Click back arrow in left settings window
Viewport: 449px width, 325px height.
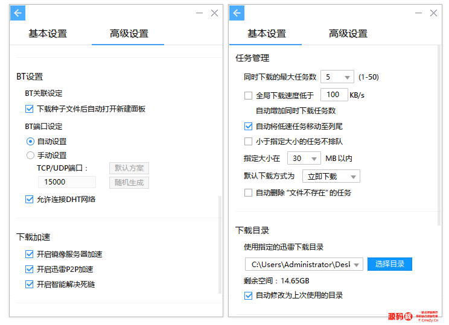pos(18,13)
